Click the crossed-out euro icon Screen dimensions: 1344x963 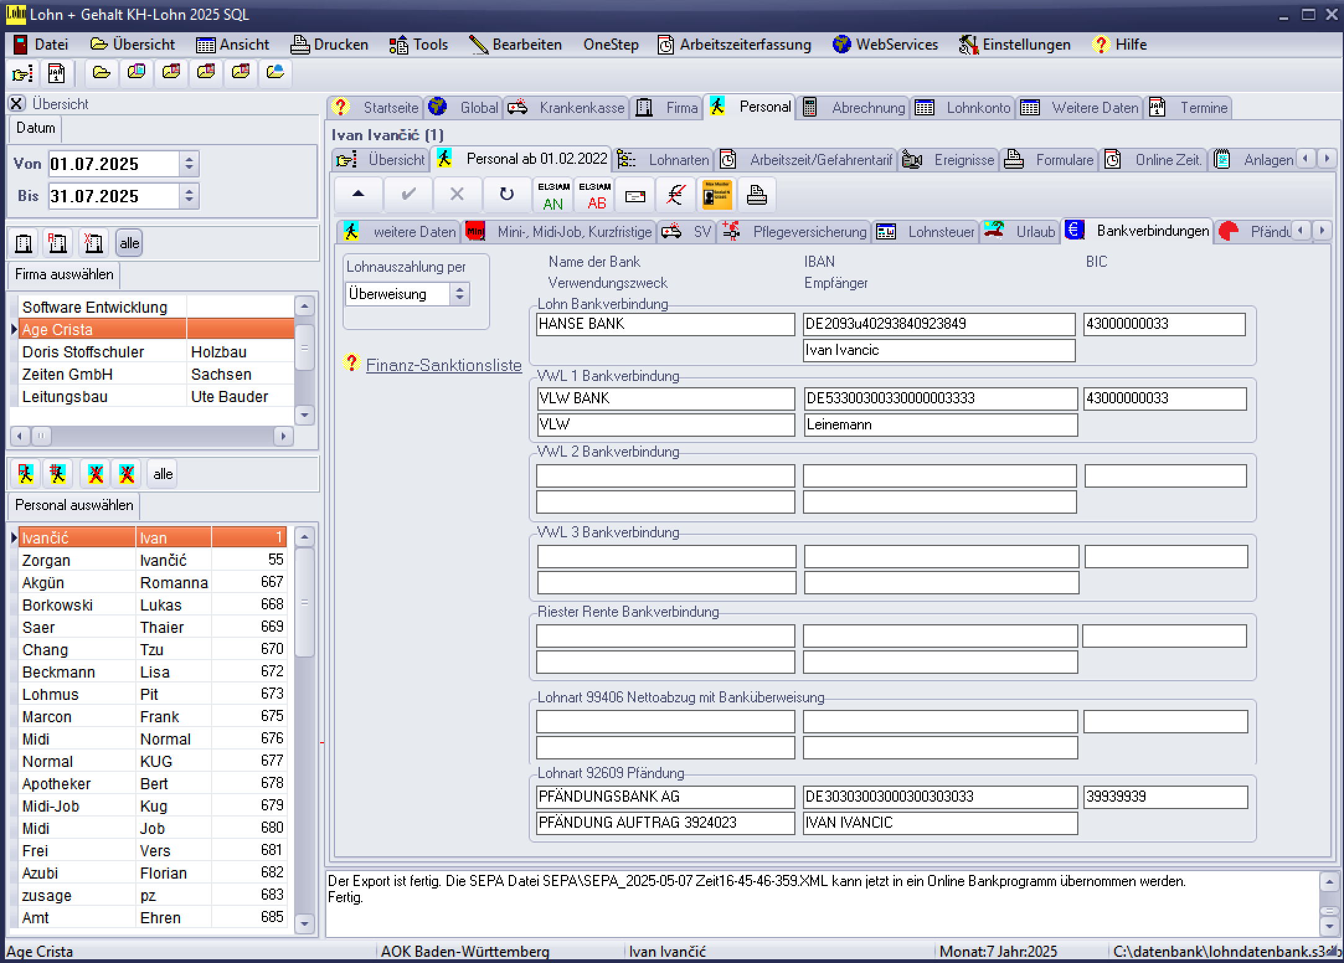tap(675, 195)
